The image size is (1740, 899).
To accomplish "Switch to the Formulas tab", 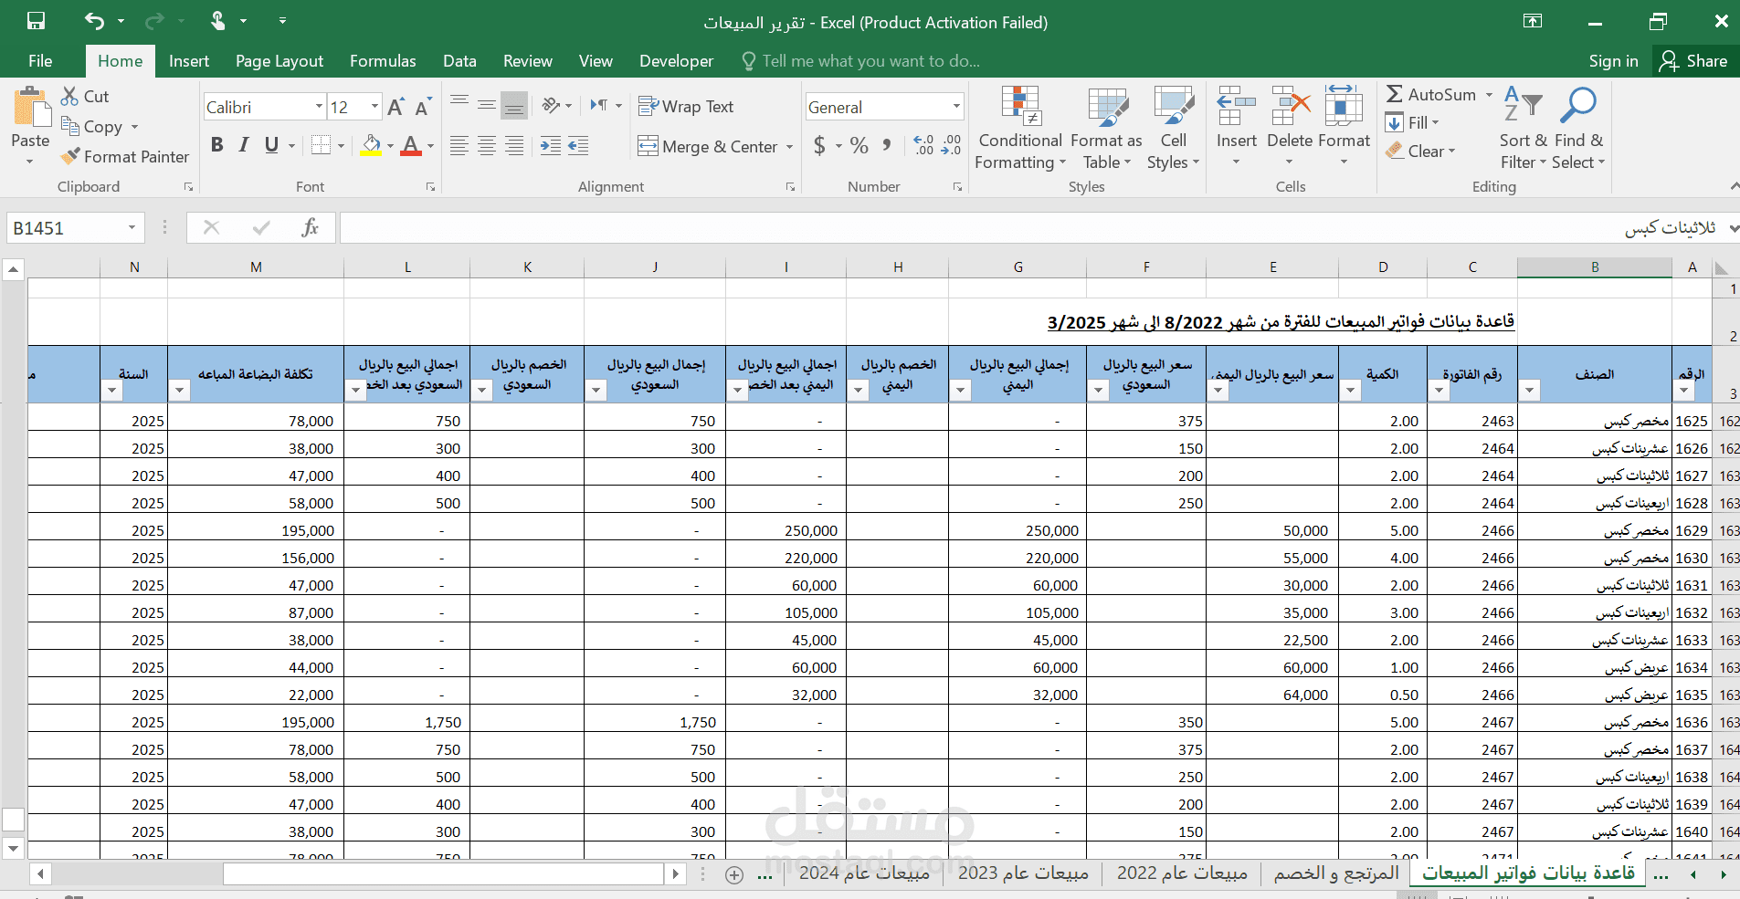I will pos(383,61).
